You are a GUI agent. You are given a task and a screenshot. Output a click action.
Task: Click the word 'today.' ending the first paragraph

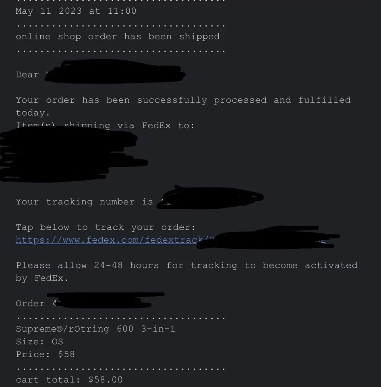point(33,113)
